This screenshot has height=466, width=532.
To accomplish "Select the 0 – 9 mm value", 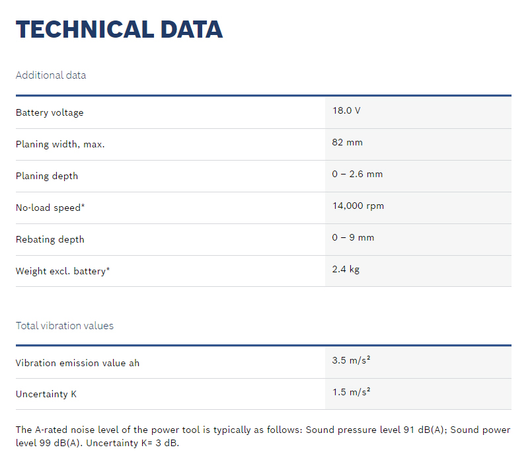I will coord(353,238).
